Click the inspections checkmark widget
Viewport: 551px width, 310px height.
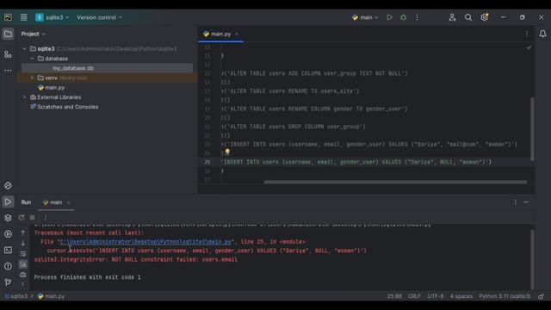(x=529, y=47)
